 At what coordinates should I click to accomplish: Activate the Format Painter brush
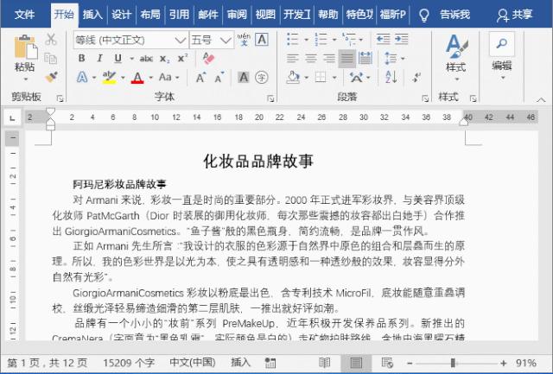51,77
